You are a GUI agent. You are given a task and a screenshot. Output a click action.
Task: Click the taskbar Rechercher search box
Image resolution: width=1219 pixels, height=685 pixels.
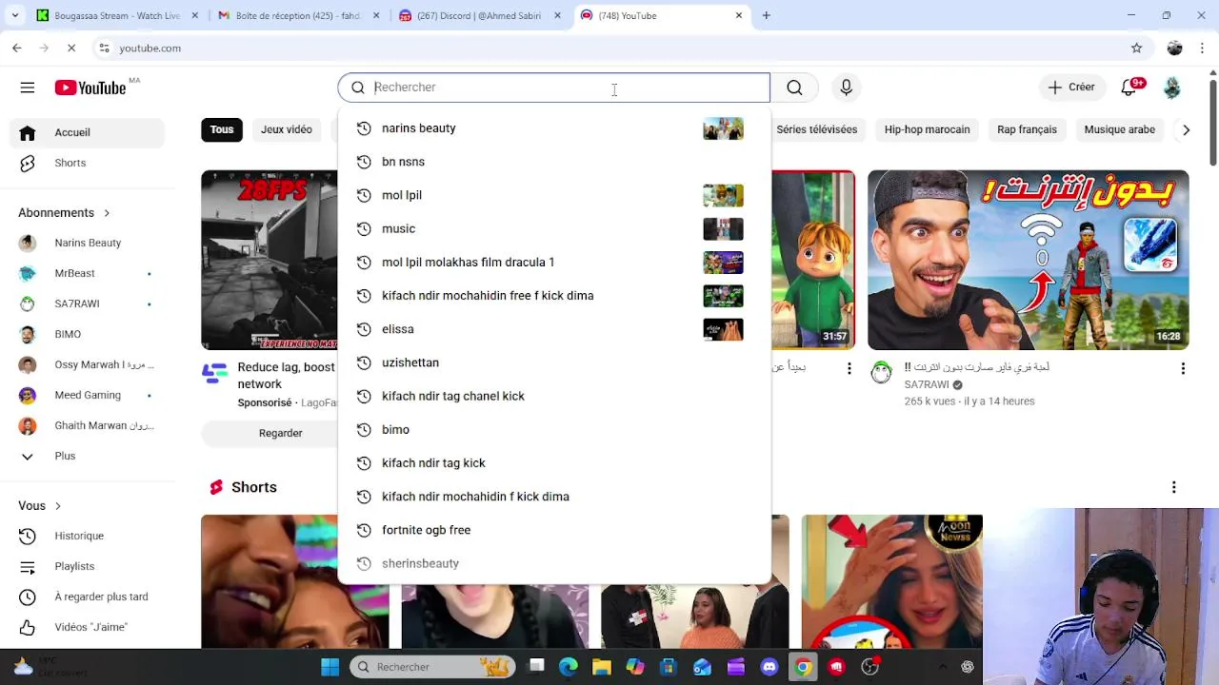(x=432, y=667)
